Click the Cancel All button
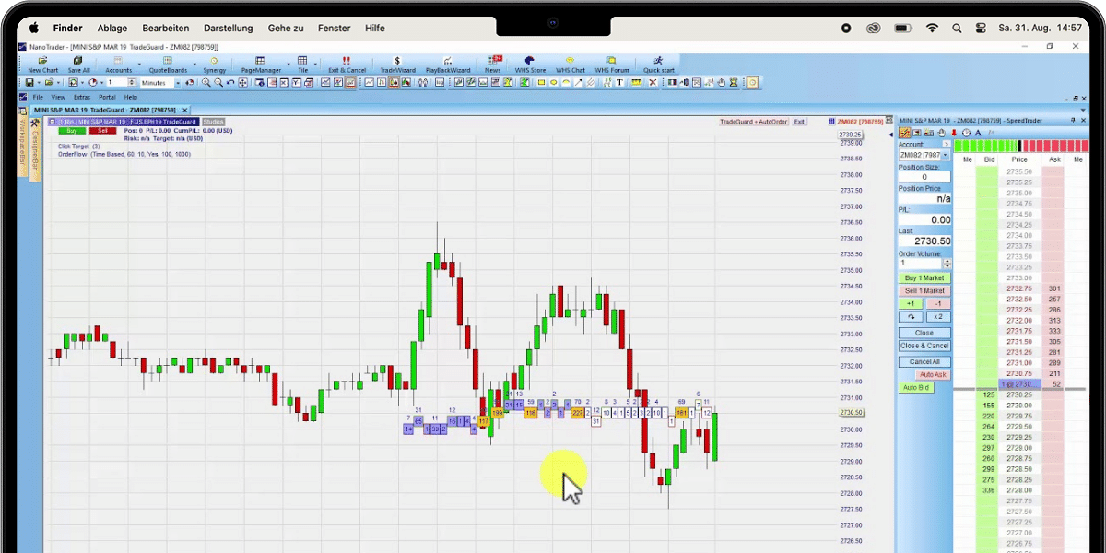This screenshot has height=553, width=1106. 924,362
